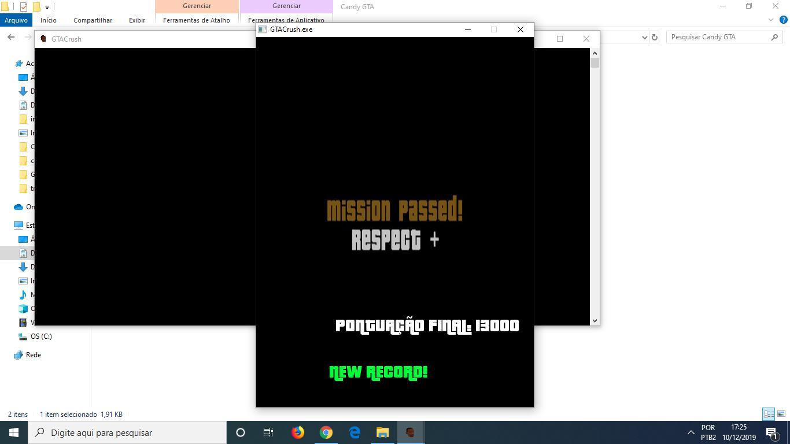Show hidden system tray icons
The height and width of the screenshot is (444, 790).
[x=691, y=432]
